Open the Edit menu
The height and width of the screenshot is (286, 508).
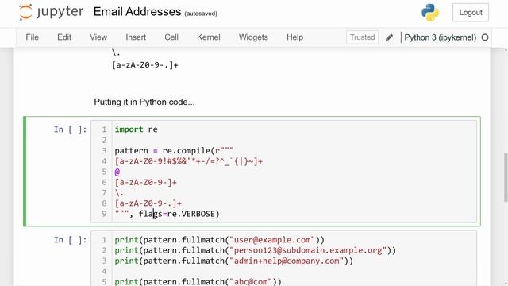tap(64, 37)
